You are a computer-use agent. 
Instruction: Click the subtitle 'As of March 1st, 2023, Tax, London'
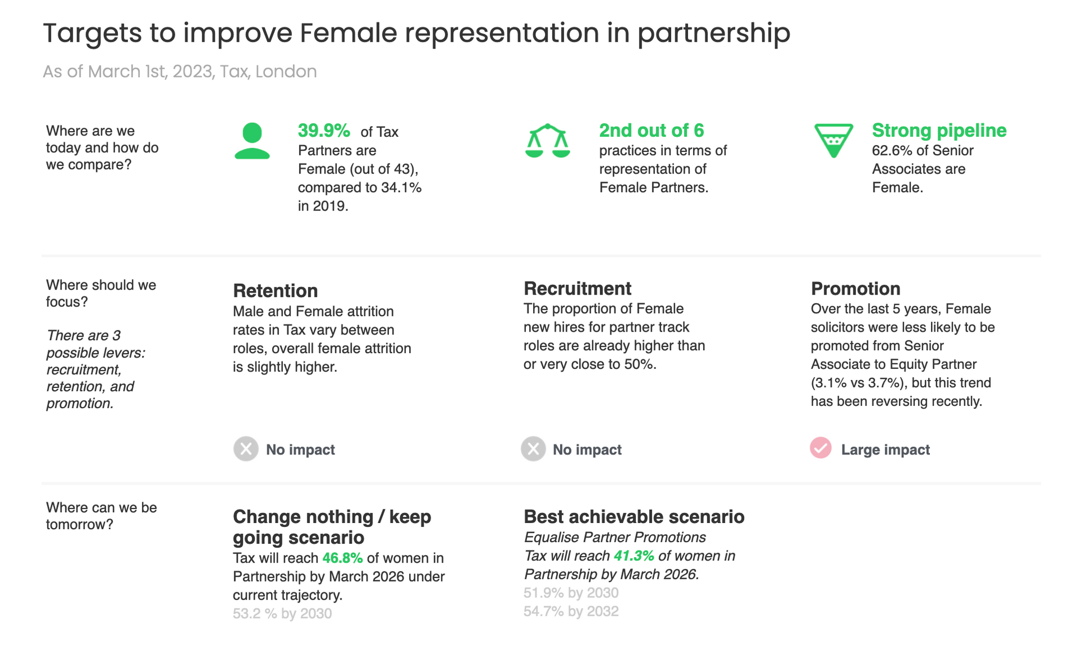point(180,71)
